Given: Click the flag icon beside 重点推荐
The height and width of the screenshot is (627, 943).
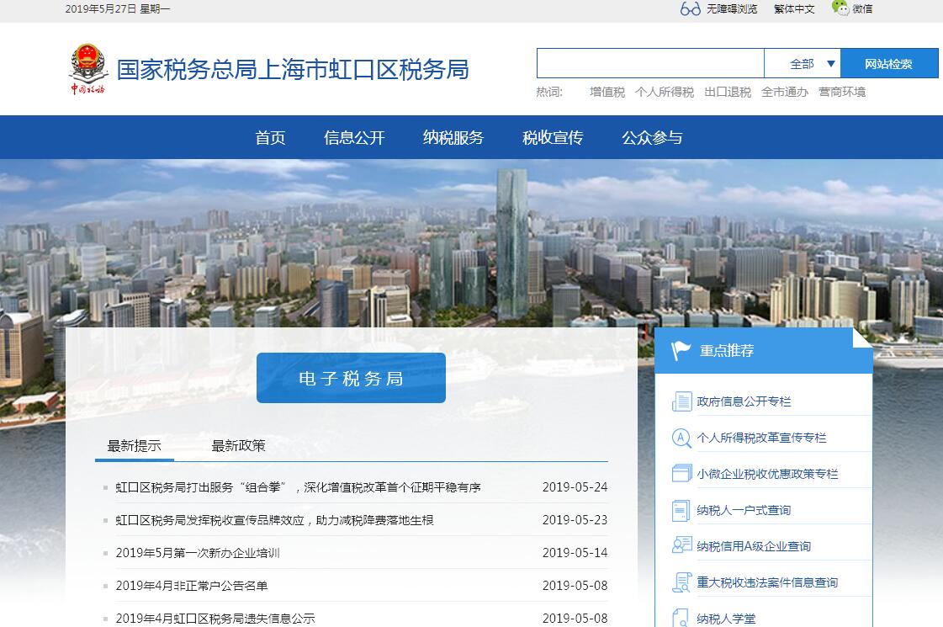Looking at the screenshot, I should (681, 351).
